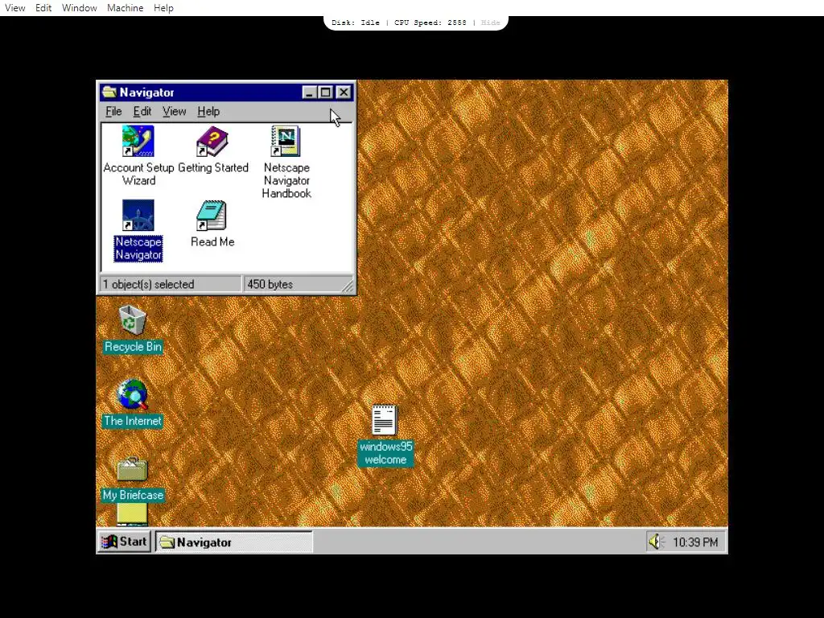824x618 pixels.
Task: Click the 'The Internet' label text
Action: (133, 421)
